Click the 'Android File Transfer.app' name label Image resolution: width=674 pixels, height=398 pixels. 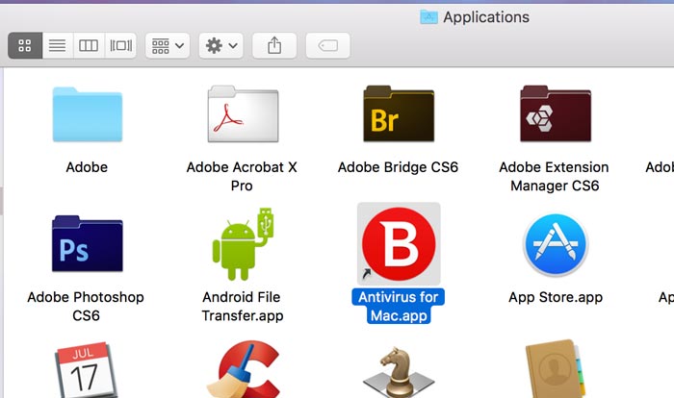click(x=243, y=306)
